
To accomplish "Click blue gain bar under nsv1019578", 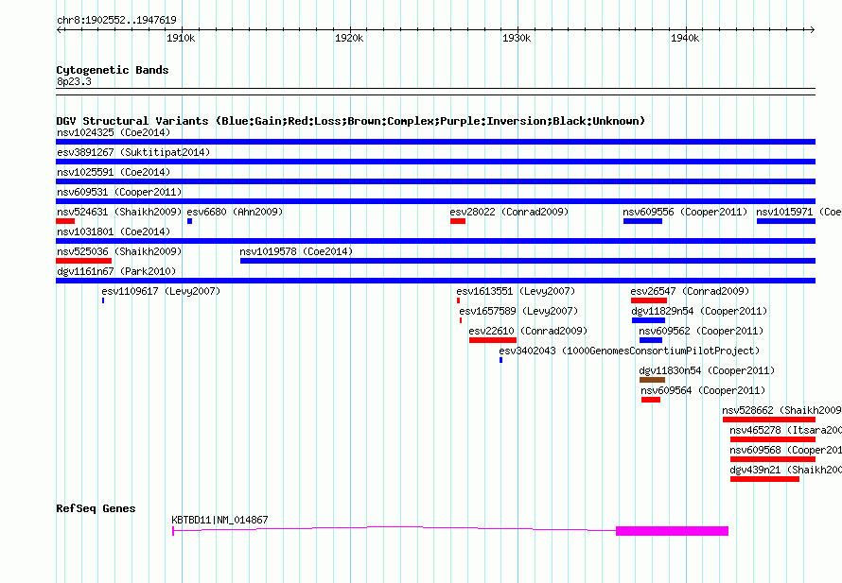I will click(x=527, y=261).
